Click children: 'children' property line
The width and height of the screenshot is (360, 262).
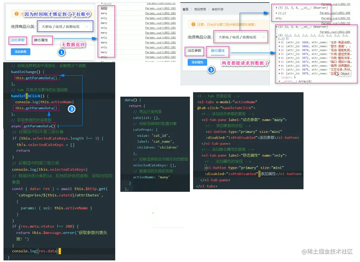[158, 147]
